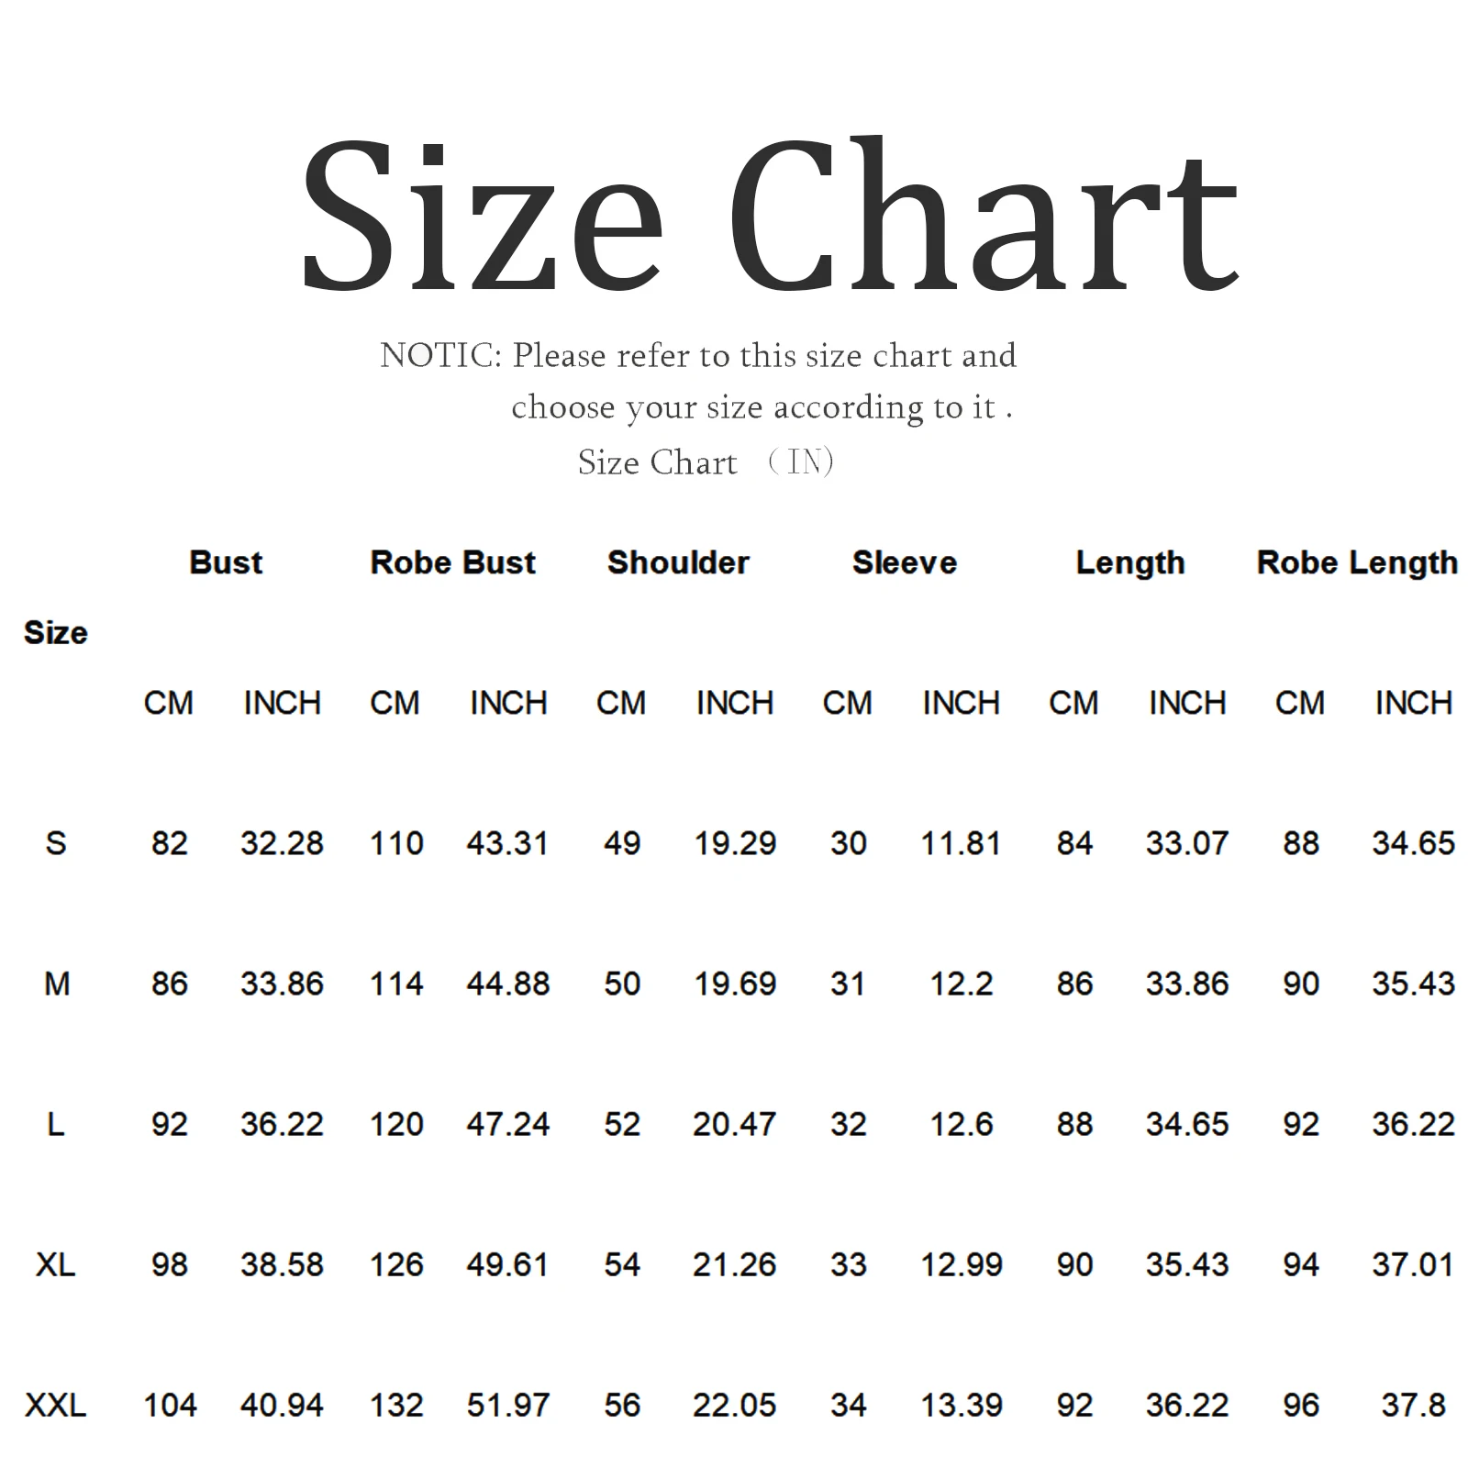
Task: Click the 37.8 robe length value
Action: (1413, 1405)
